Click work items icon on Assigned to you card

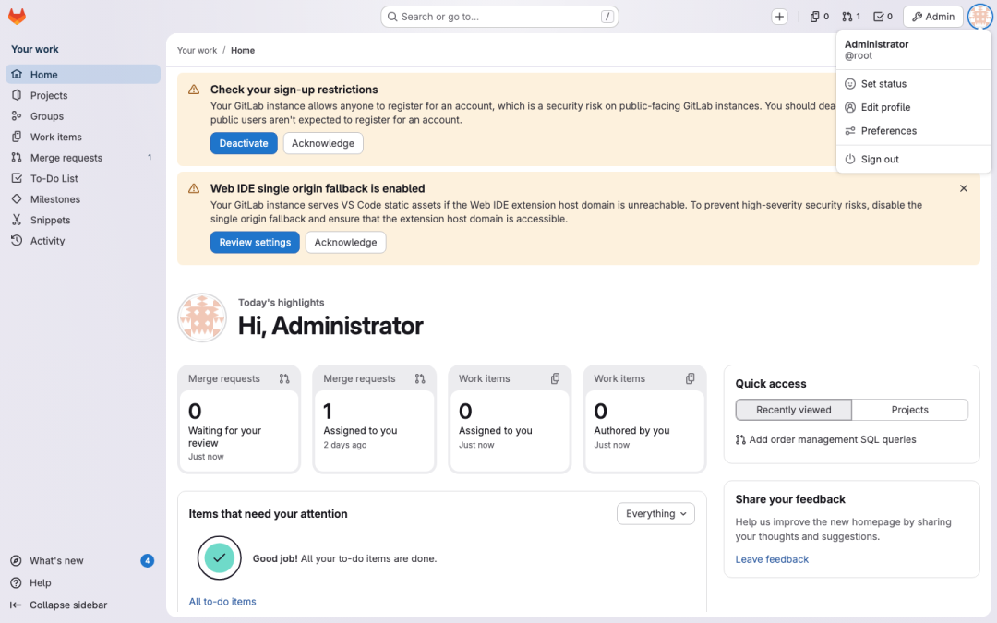[555, 379]
